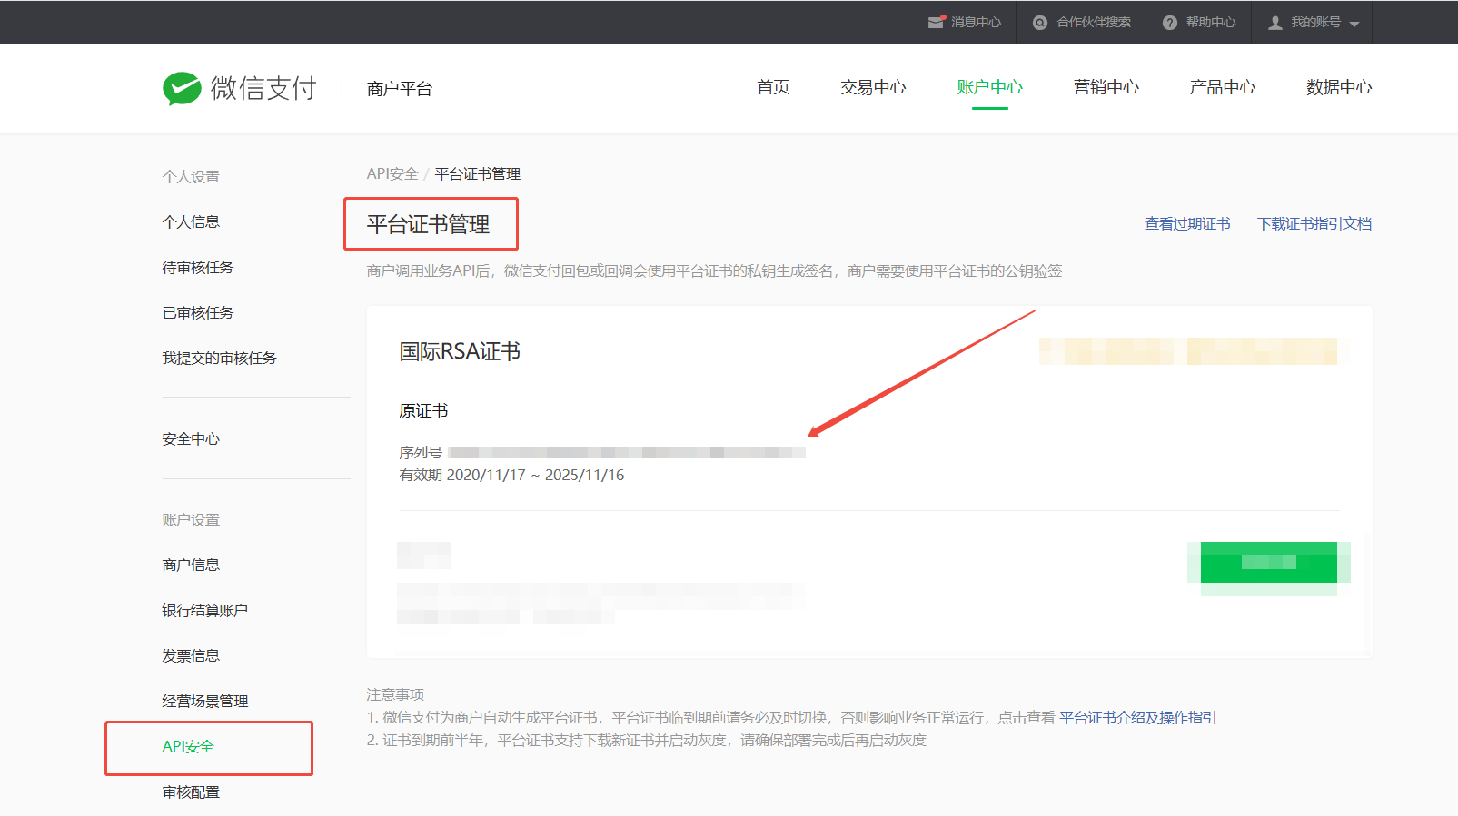The height and width of the screenshot is (816, 1458).
Task: Open the message center envelope icon
Action: click(937, 22)
